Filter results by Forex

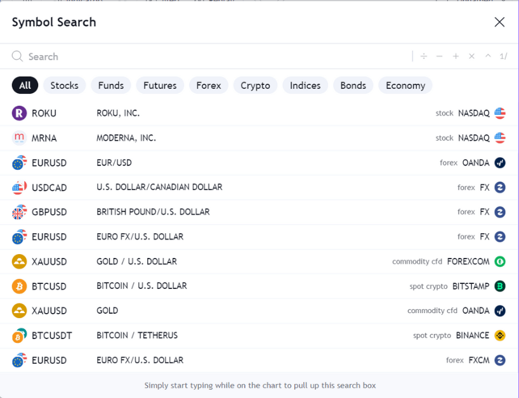coord(209,86)
